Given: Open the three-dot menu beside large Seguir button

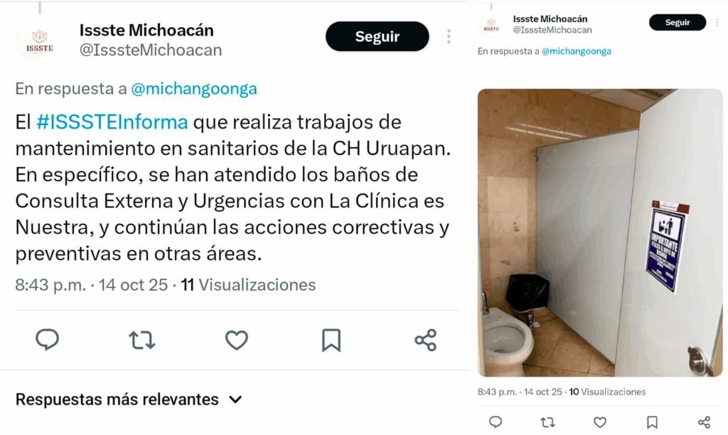Looking at the screenshot, I should tap(449, 36).
